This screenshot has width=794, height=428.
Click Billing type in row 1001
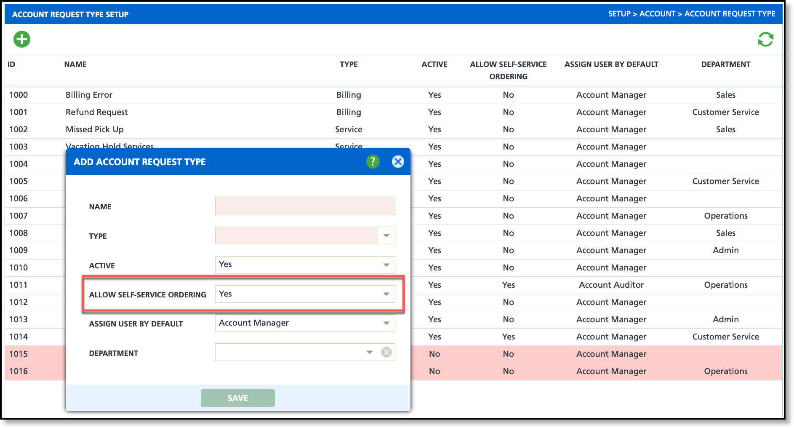pos(349,112)
